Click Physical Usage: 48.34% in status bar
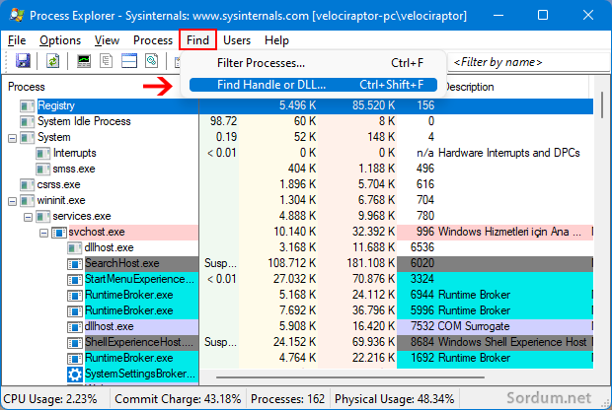Viewport: 612px width, 410px height. pyautogui.click(x=394, y=399)
